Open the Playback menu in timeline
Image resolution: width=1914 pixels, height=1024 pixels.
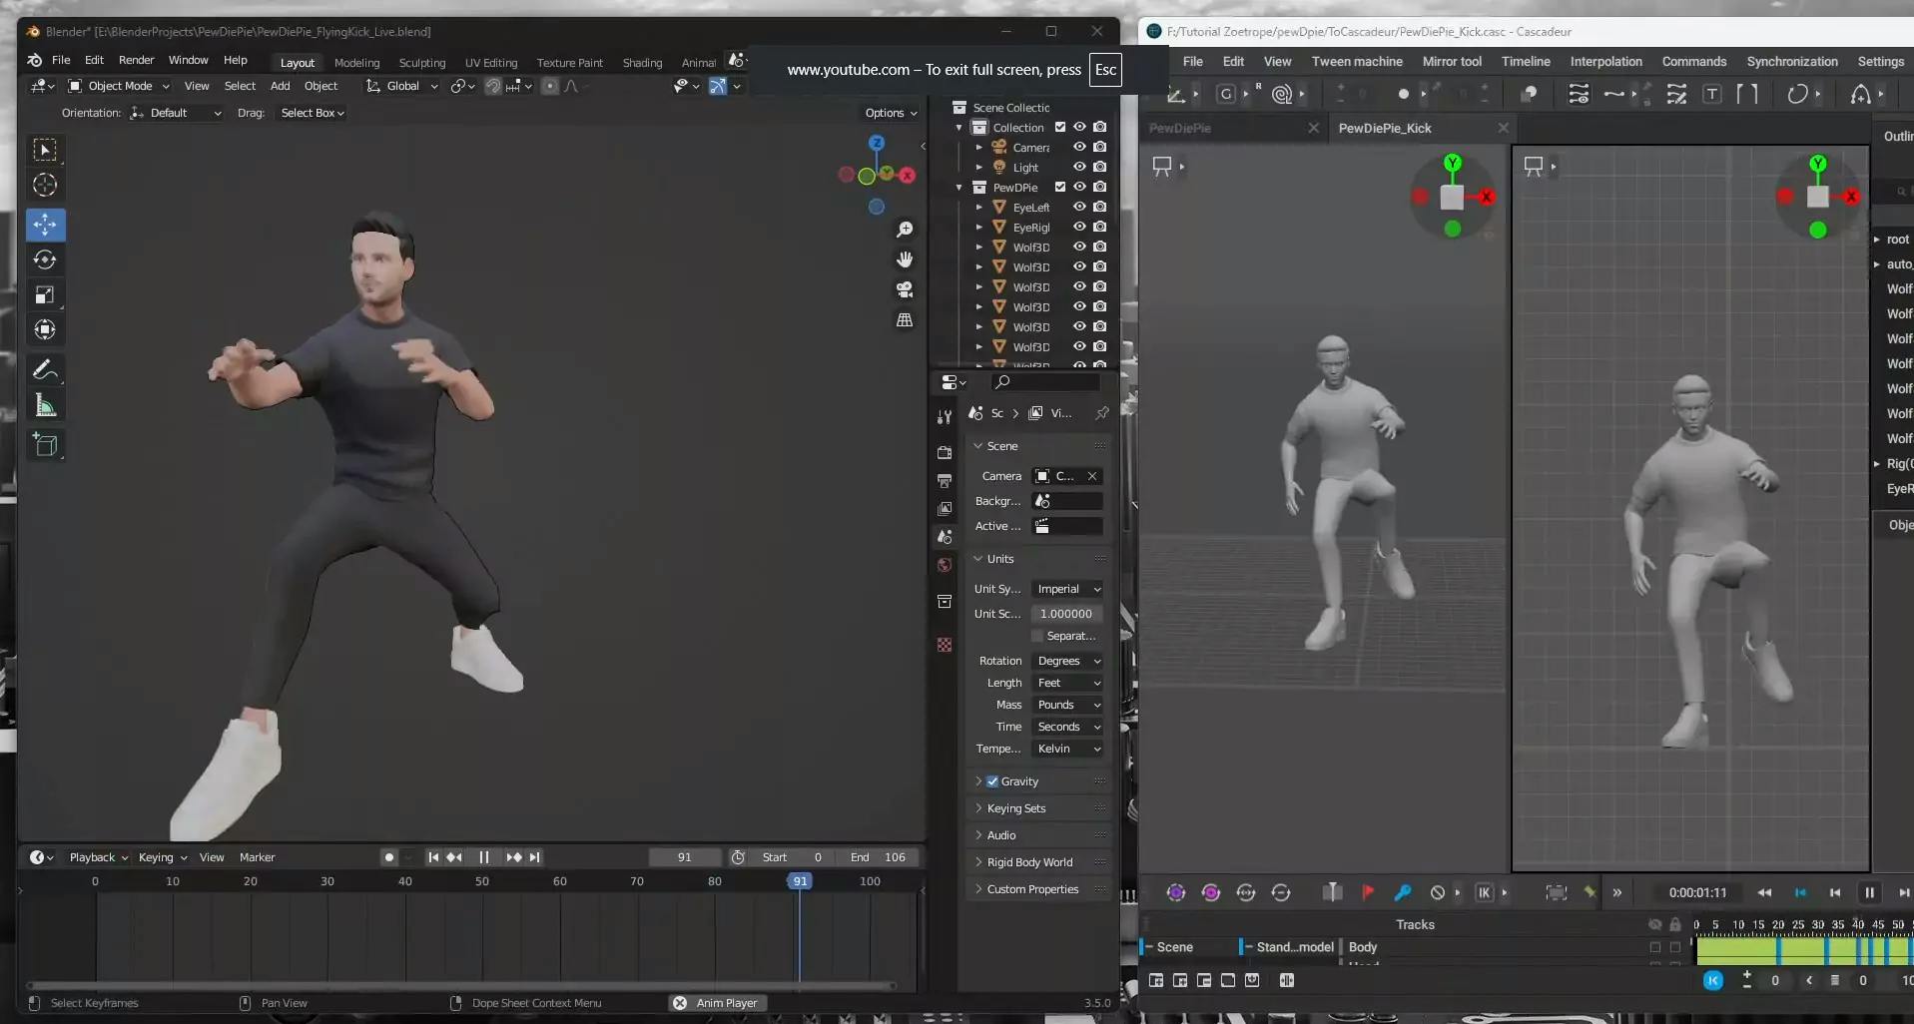click(x=98, y=857)
